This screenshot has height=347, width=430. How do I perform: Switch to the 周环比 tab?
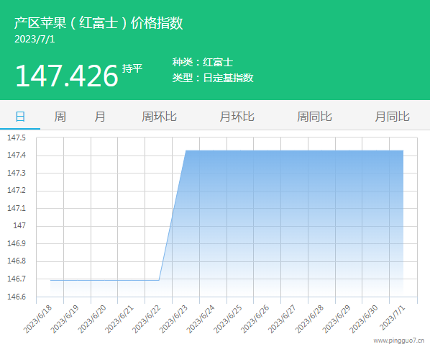pos(159,117)
